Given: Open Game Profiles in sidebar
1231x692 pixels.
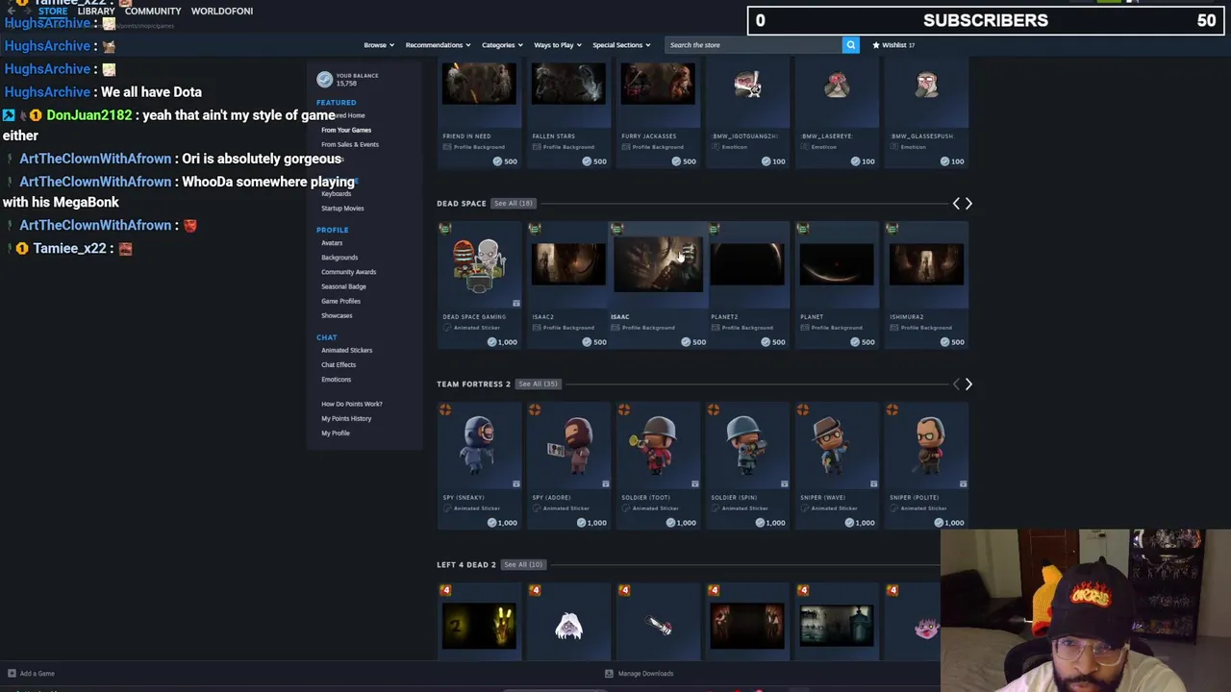Looking at the screenshot, I should (x=340, y=301).
